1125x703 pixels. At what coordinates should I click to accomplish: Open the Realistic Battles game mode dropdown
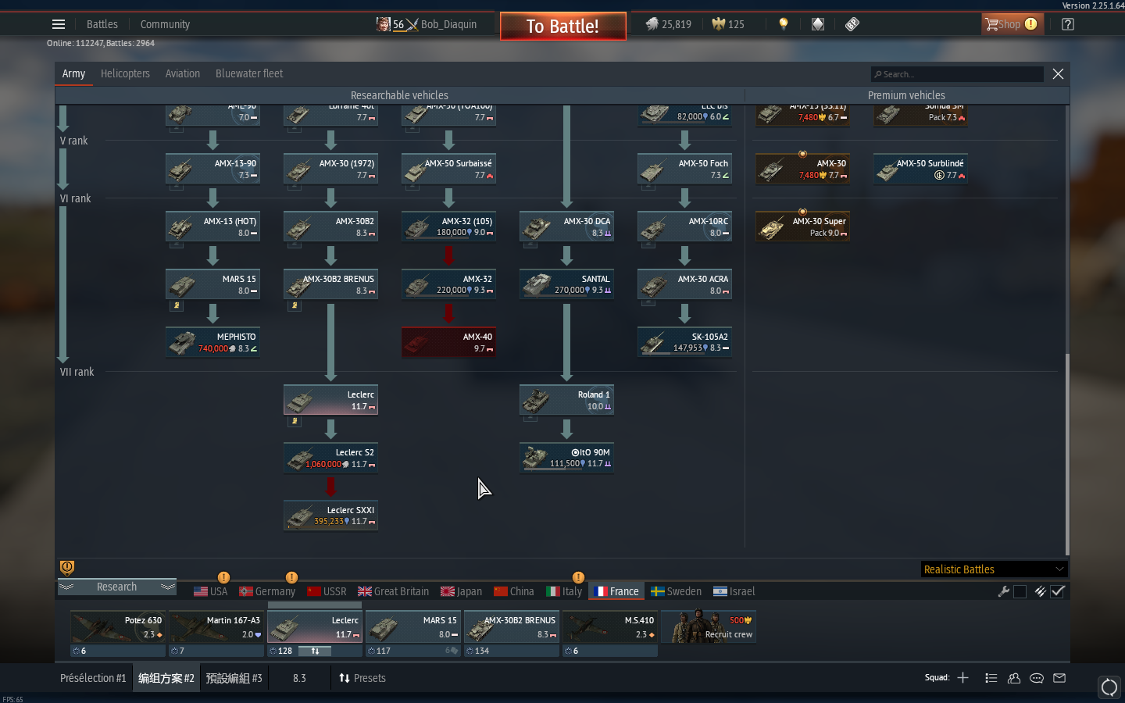coord(994,569)
